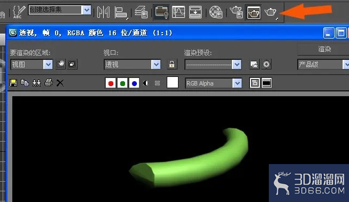Open the Edit Named Selection Sets icon
349x202 pixels.
19,12
